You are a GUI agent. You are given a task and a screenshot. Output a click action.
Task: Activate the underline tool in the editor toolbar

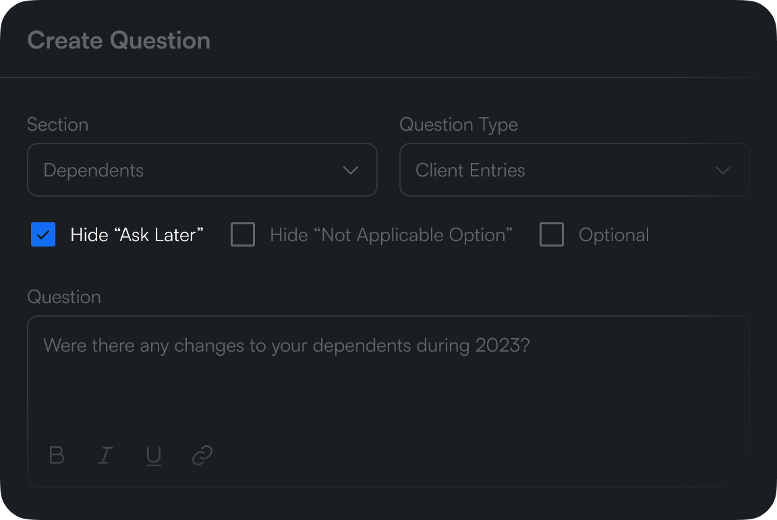154,455
